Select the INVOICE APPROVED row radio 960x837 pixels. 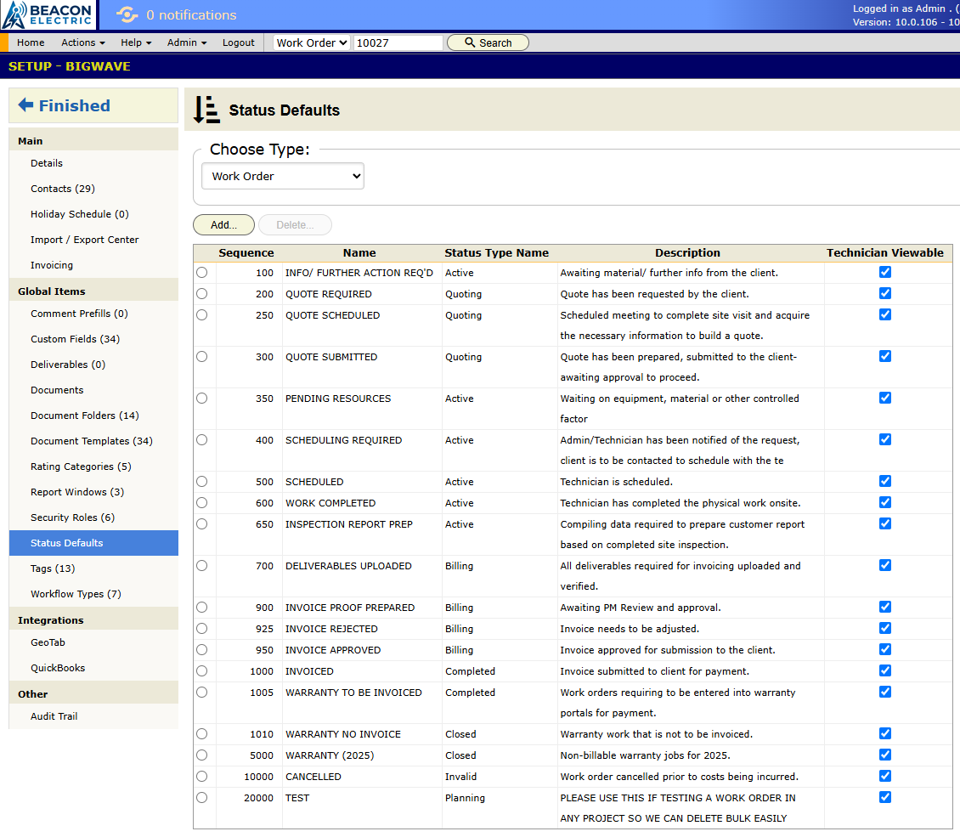[x=202, y=650]
